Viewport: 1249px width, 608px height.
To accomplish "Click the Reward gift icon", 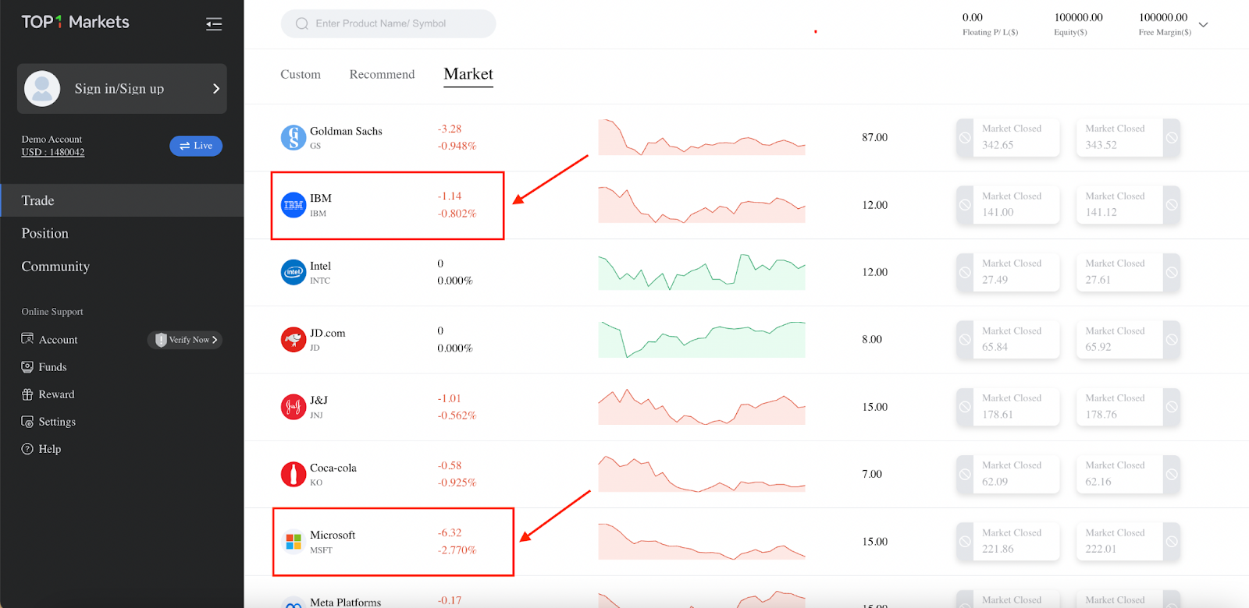I will (x=27, y=394).
